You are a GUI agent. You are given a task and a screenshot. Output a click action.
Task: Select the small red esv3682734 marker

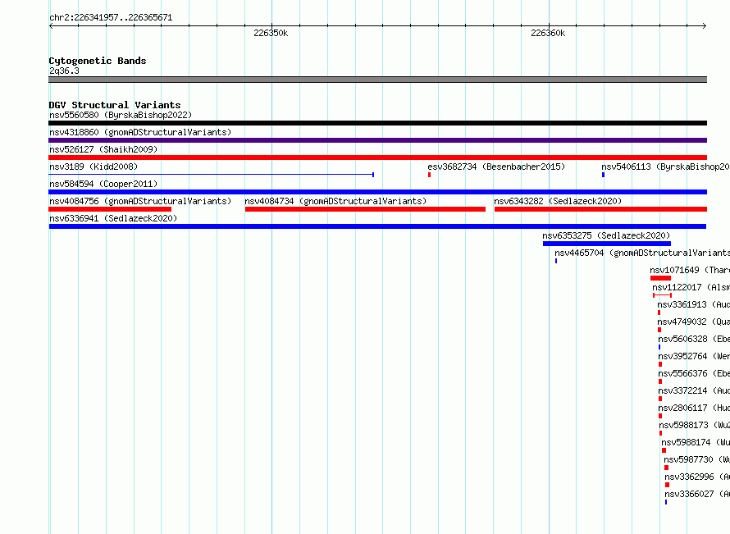pos(429,175)
